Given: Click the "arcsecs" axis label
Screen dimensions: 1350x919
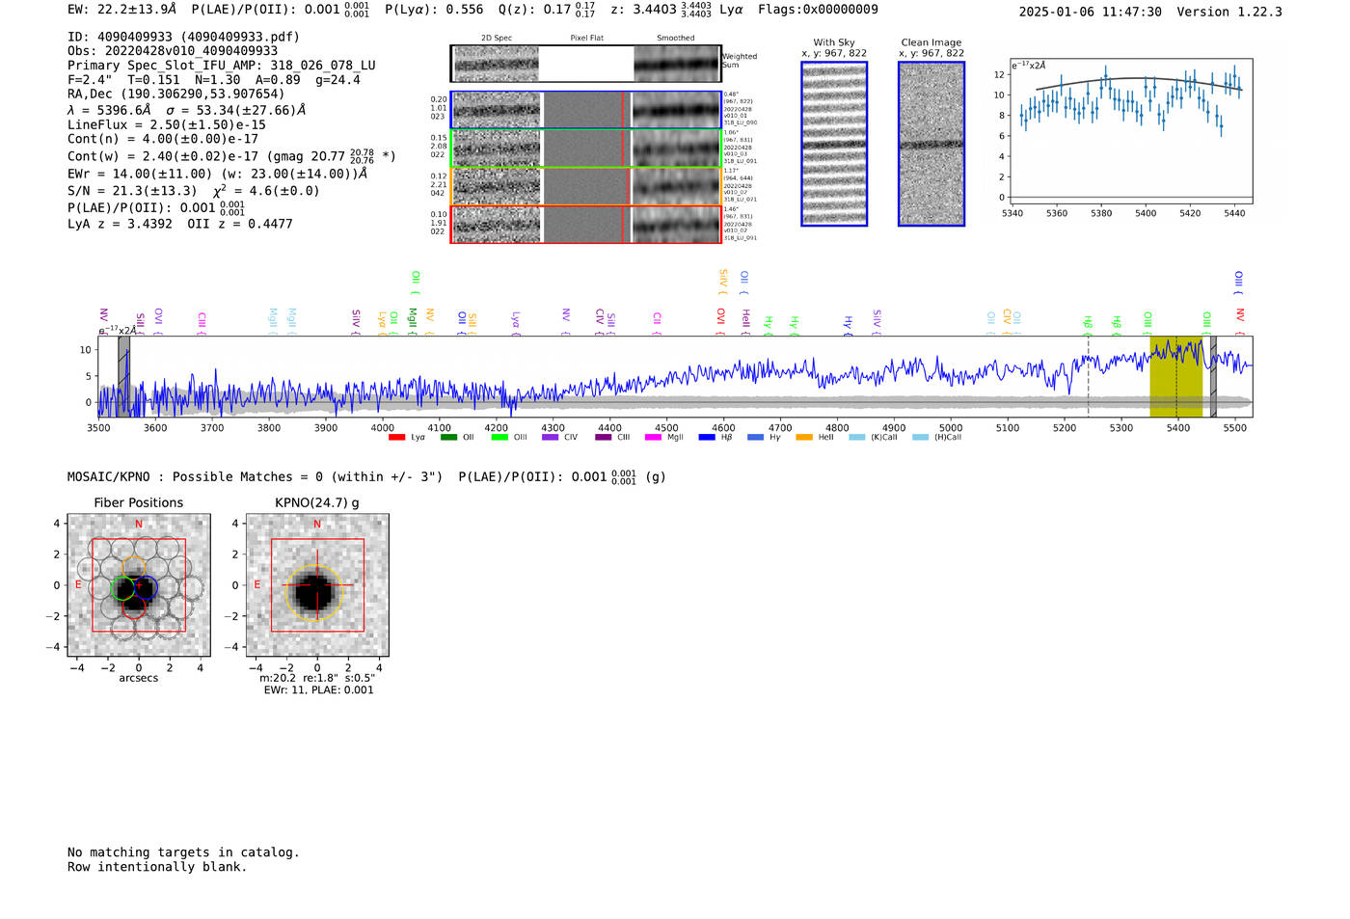Looking at the screenshot, I should [139, 678].
